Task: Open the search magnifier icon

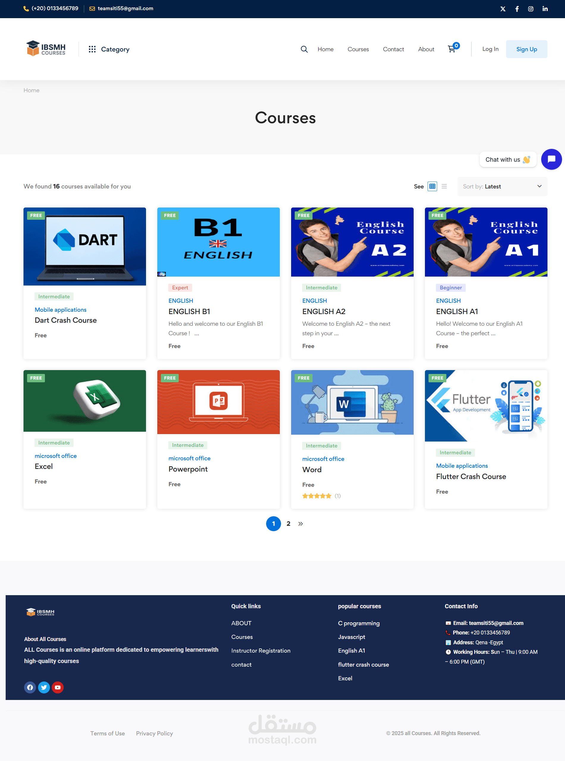Action: click(304, 49)
